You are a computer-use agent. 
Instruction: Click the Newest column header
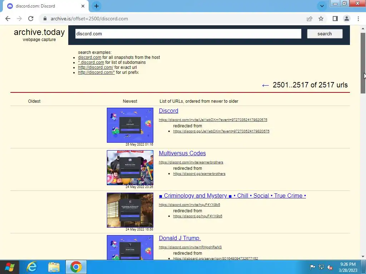coord(130,101)
